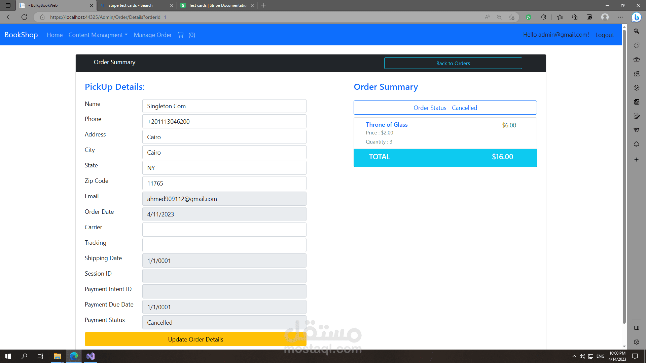This screenshot has width=646, height=363.
Task: Open Outlook icon in Edge sidebar
Action: coord(637,102)
